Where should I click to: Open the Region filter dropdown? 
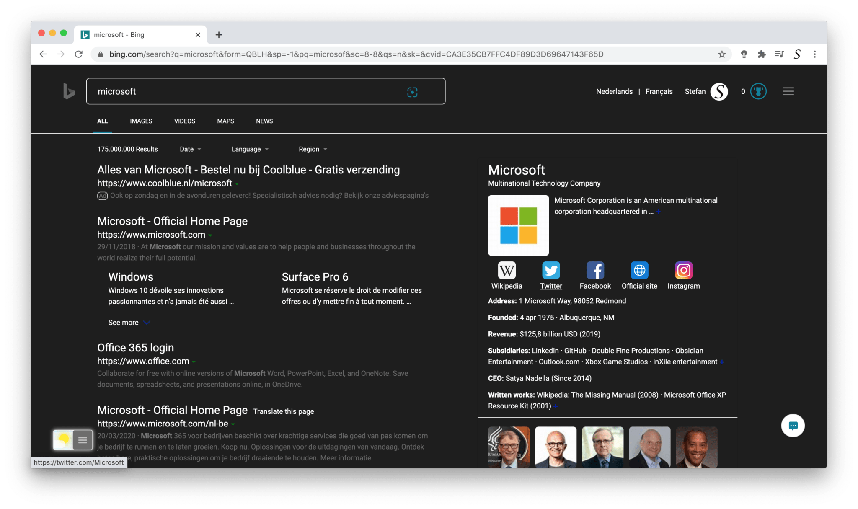pos(313,149)
